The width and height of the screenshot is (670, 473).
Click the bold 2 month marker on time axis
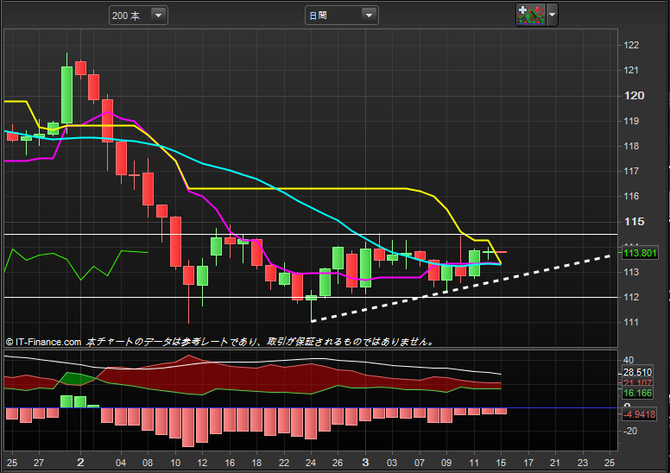[x=80, y=463]
